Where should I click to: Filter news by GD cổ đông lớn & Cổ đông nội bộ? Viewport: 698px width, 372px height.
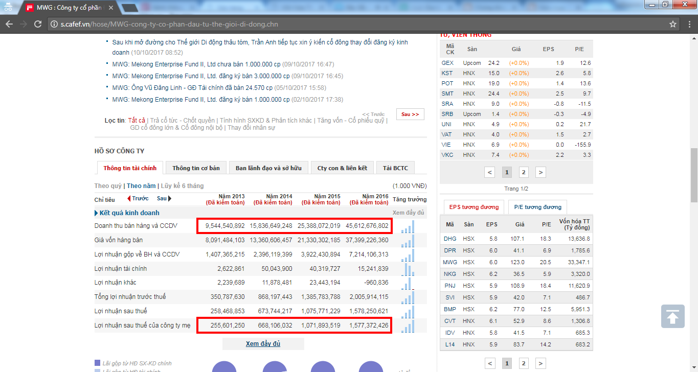point(176,128)
